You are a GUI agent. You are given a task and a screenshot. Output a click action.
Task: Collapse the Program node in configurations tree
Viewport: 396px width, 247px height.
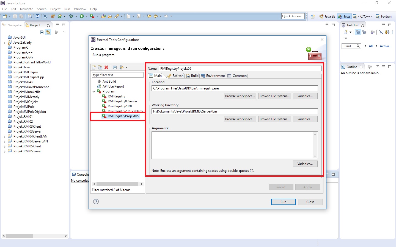pos(94,91)
